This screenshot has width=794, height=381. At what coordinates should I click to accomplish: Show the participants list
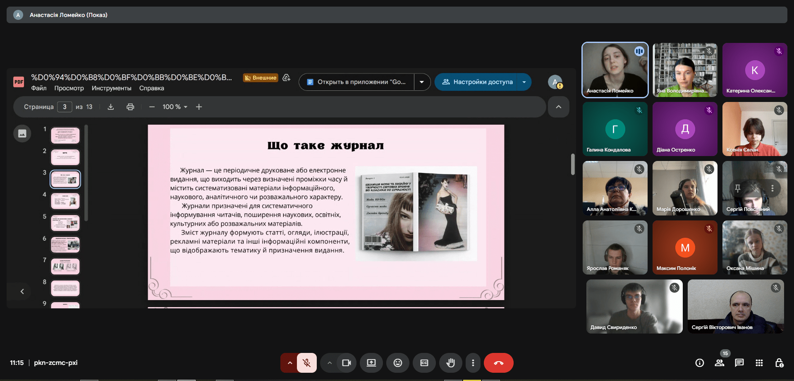click(720, 363)
